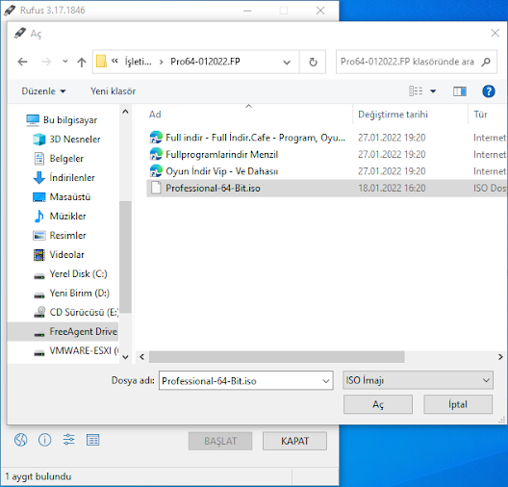
Task: Open Rufus language globe icon
Action: tap(21, 440)
